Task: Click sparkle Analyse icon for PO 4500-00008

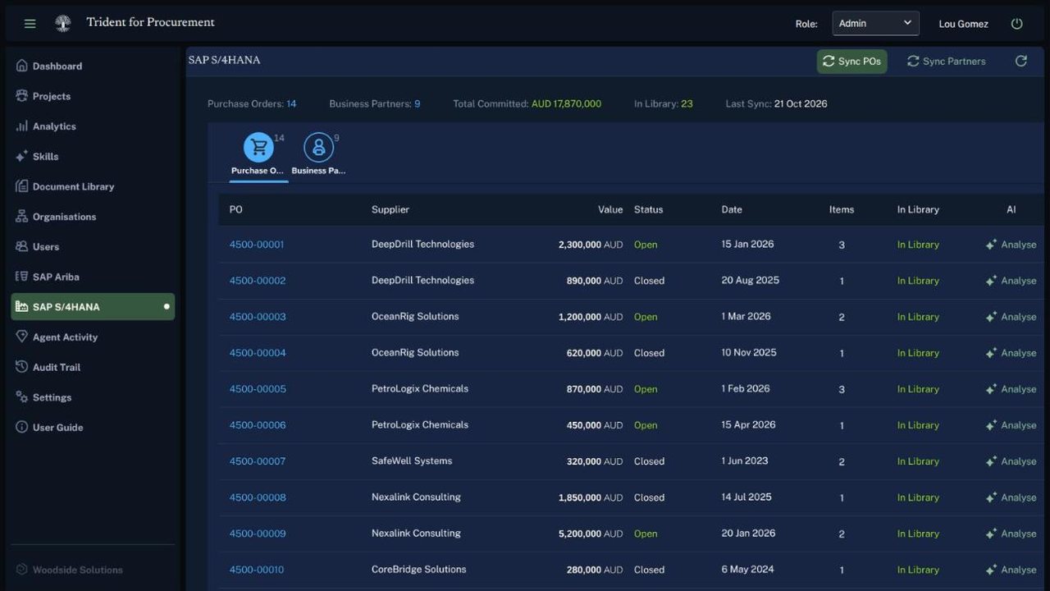Action: [991, 497]
